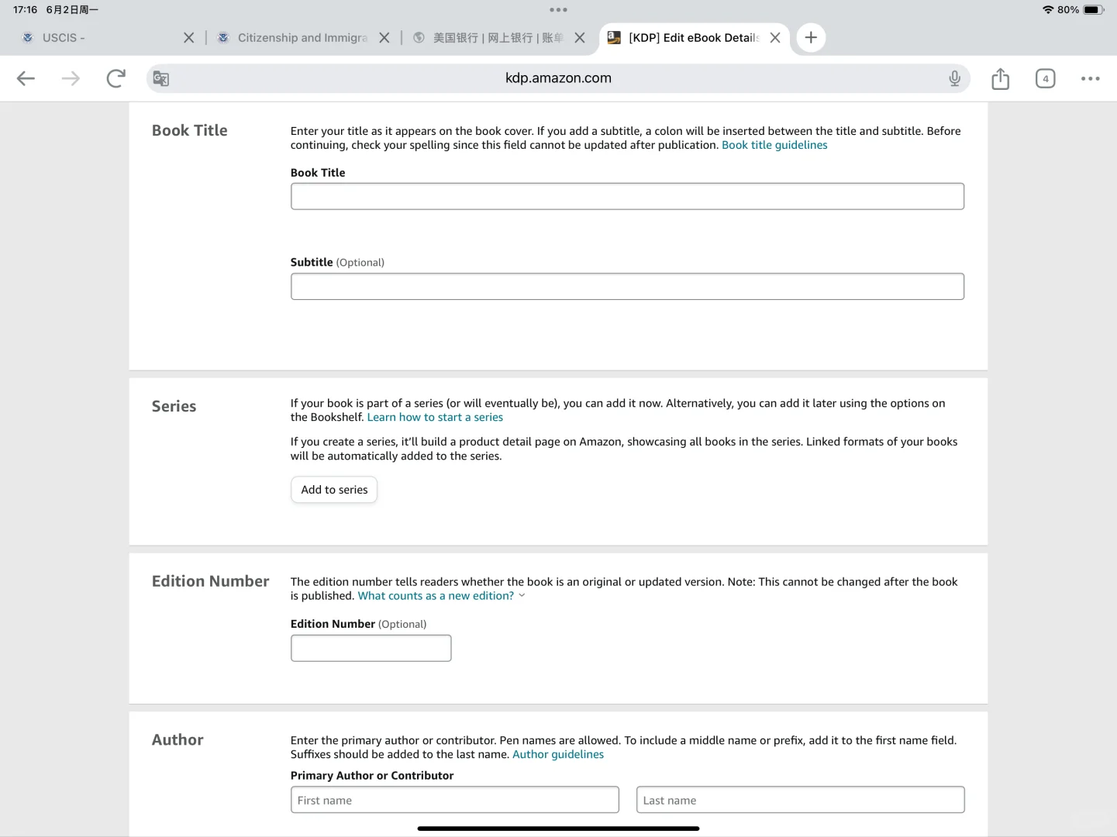Open Learn how to start a series

point(435,417)
